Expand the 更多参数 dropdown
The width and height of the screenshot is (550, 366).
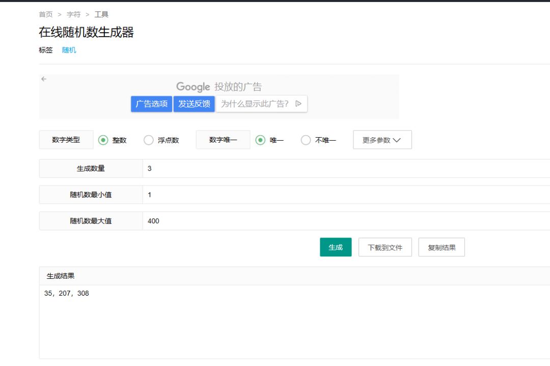[x=382, y=140]
